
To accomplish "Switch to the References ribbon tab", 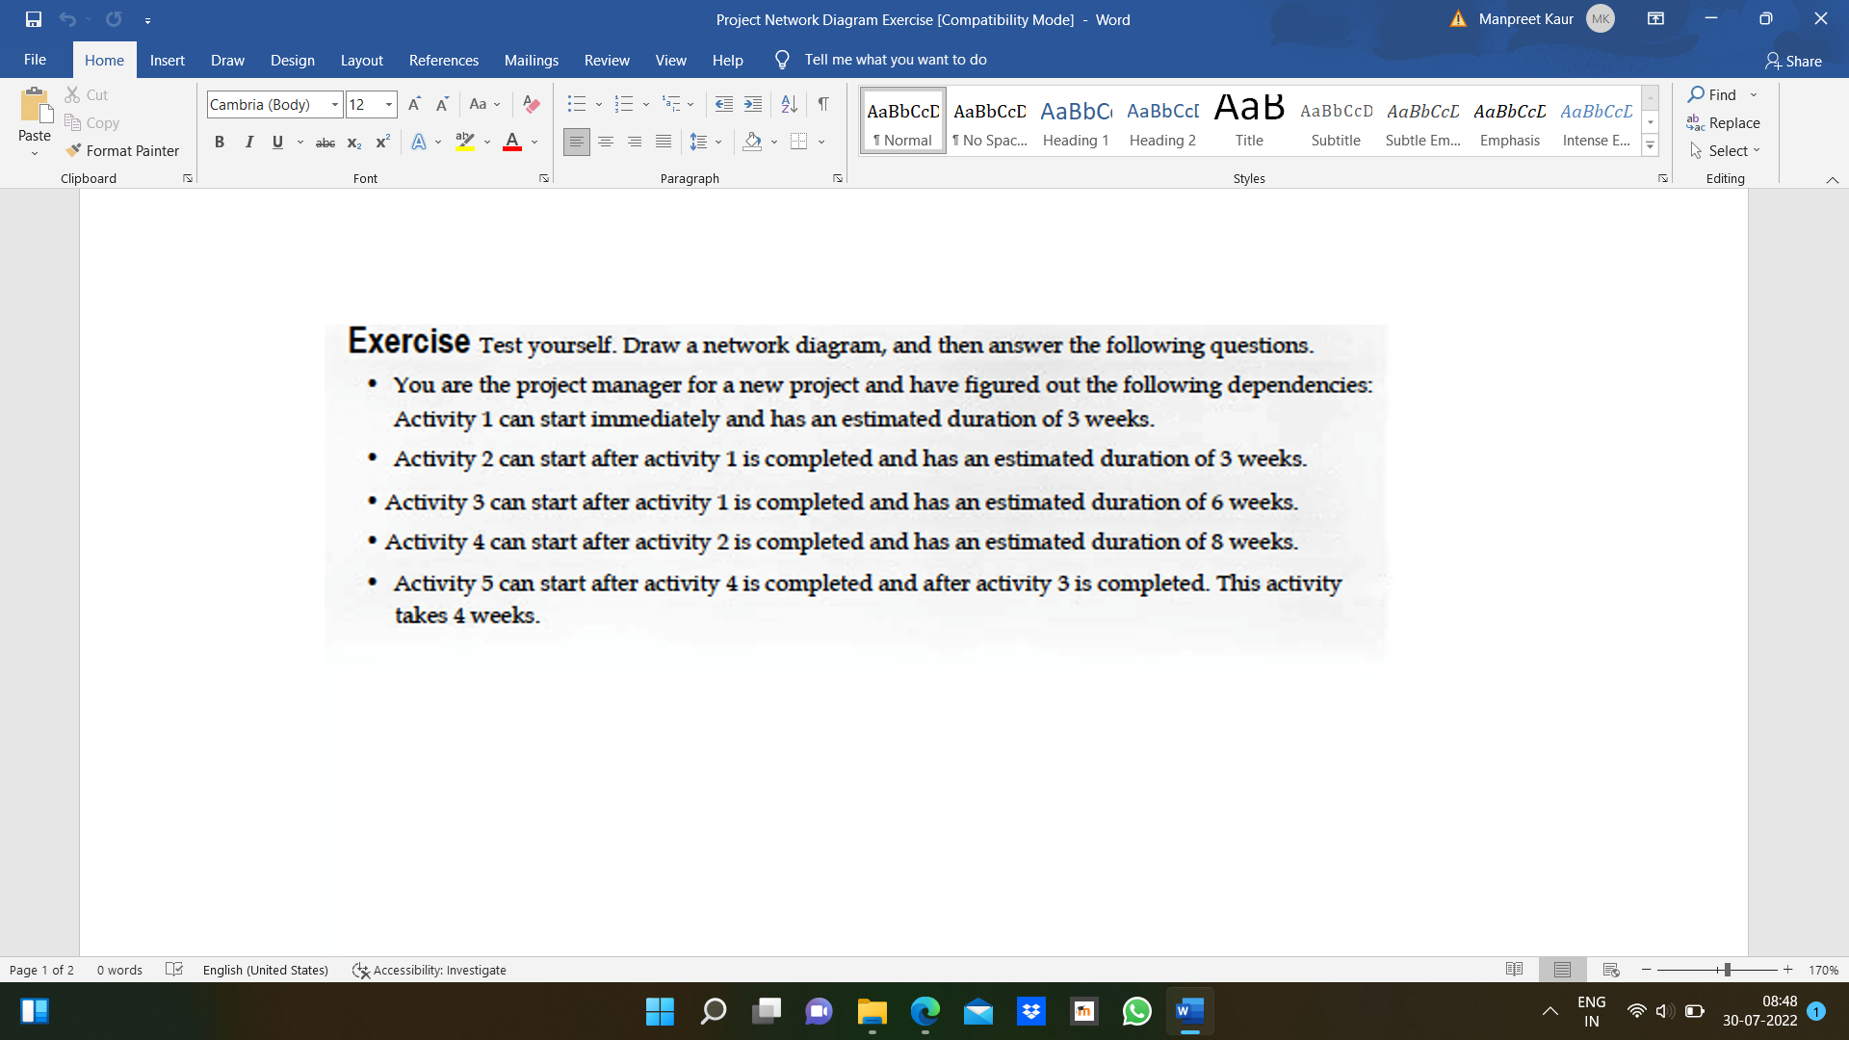I will click(443, 60).
